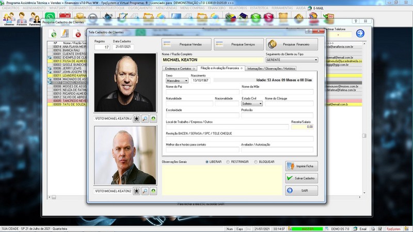The width and height of the screenshot is (413, 232).
Task: Click the SAIR button
Action: 301,191
